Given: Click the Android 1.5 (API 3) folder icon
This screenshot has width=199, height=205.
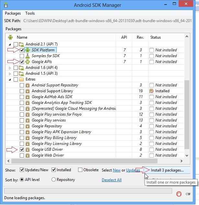Looking at the screenshot, I should (21, 74).
